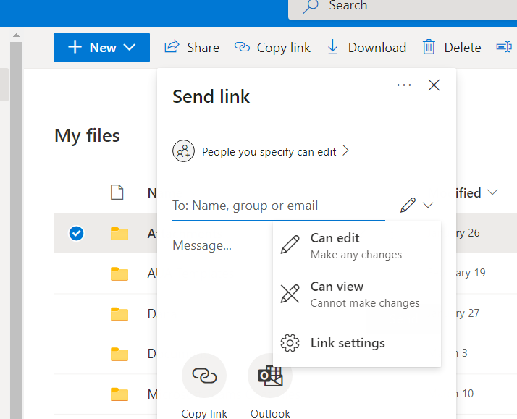Open the more options ellipsis in dialog
Viewport: 517px width, 419px height.
(x=404, y=85)
